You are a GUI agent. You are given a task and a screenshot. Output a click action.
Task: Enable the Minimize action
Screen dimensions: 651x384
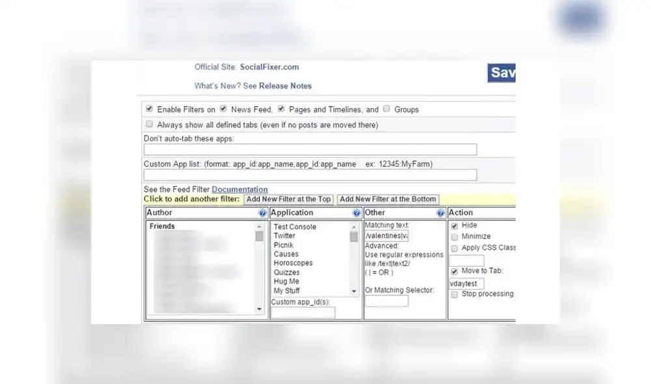pos(454,236)
